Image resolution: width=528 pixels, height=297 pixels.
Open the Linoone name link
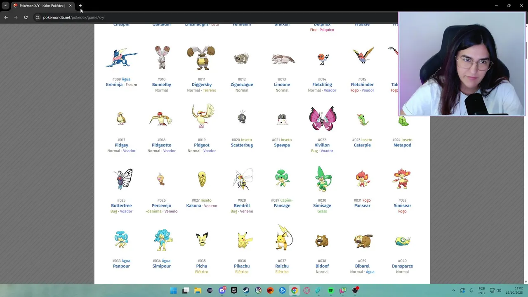(282, 85)
